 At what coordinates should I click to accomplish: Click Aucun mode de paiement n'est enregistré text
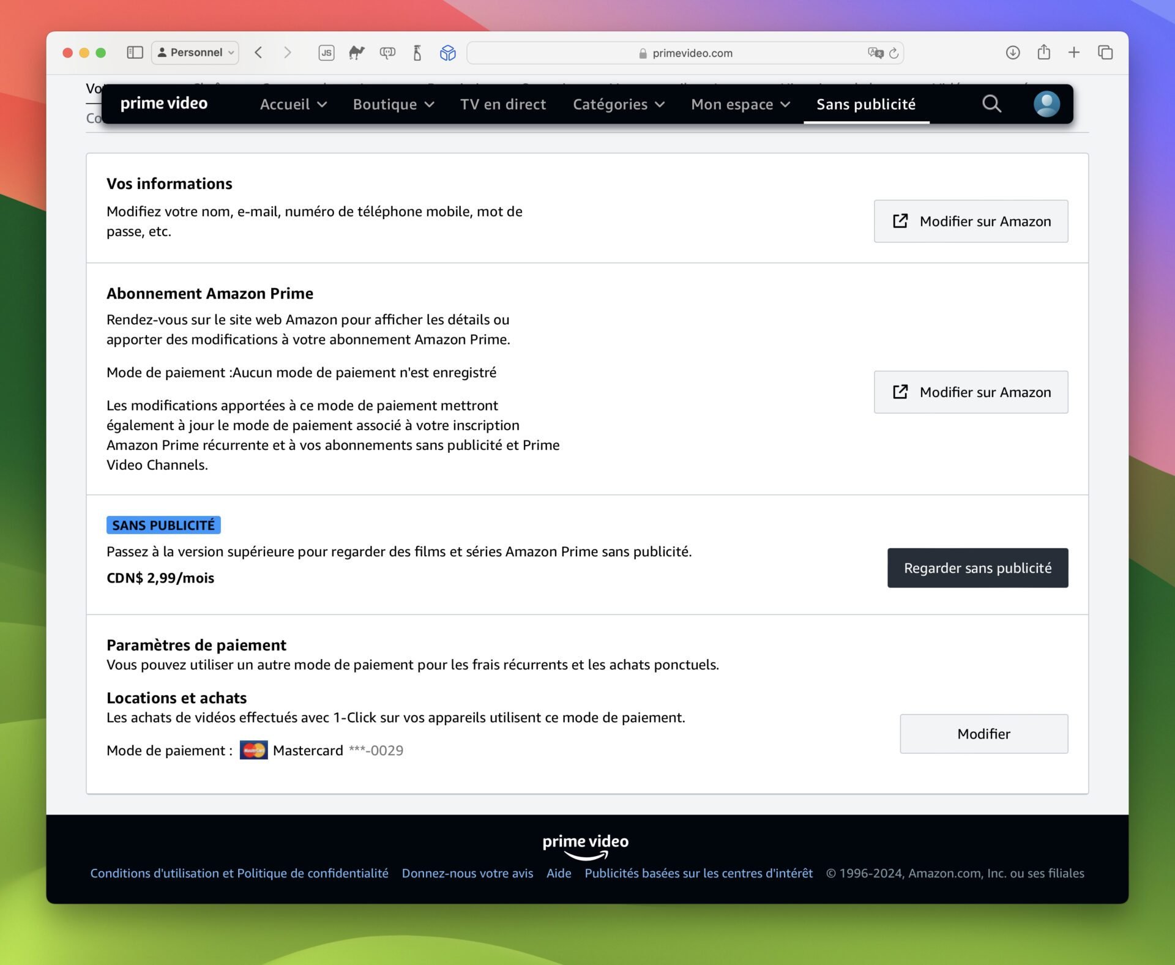pos(365,372)
